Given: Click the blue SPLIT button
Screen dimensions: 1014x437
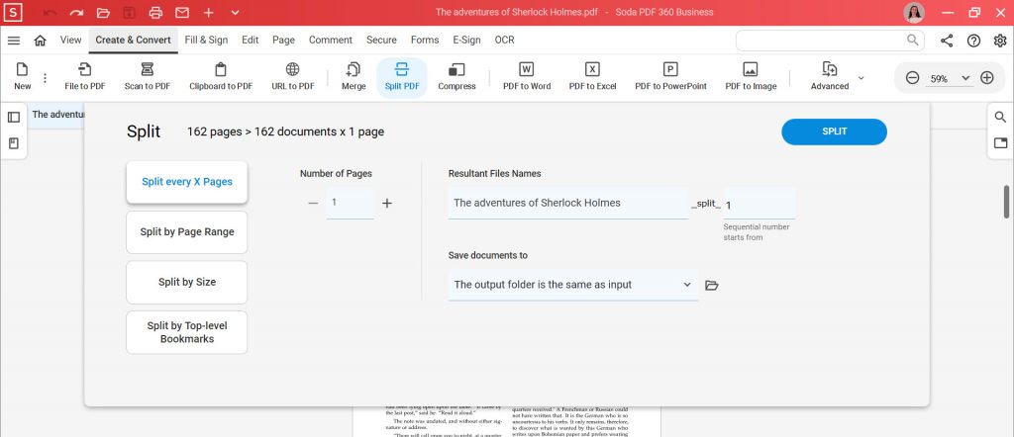Looking at the screenshot, I should tap(834, 131).
